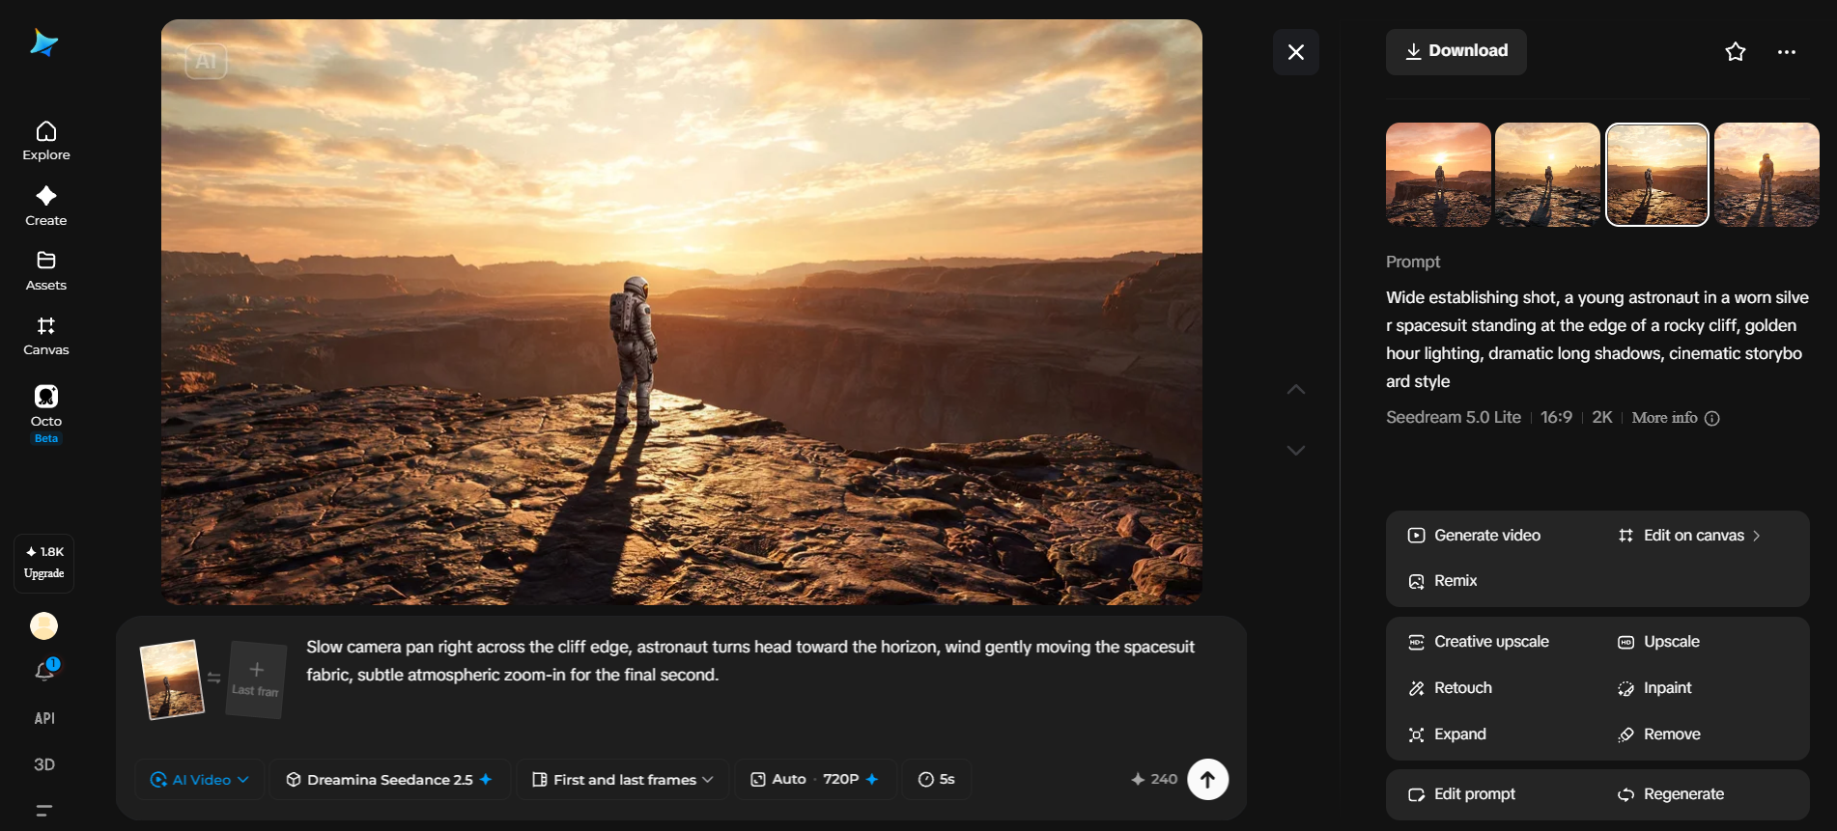
Task: Regenerate the image
Action: click(1671, 794)
